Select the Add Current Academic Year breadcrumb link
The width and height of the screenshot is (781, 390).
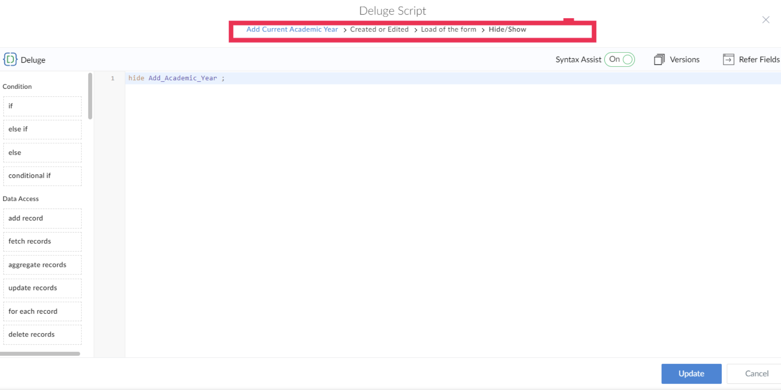292,29
